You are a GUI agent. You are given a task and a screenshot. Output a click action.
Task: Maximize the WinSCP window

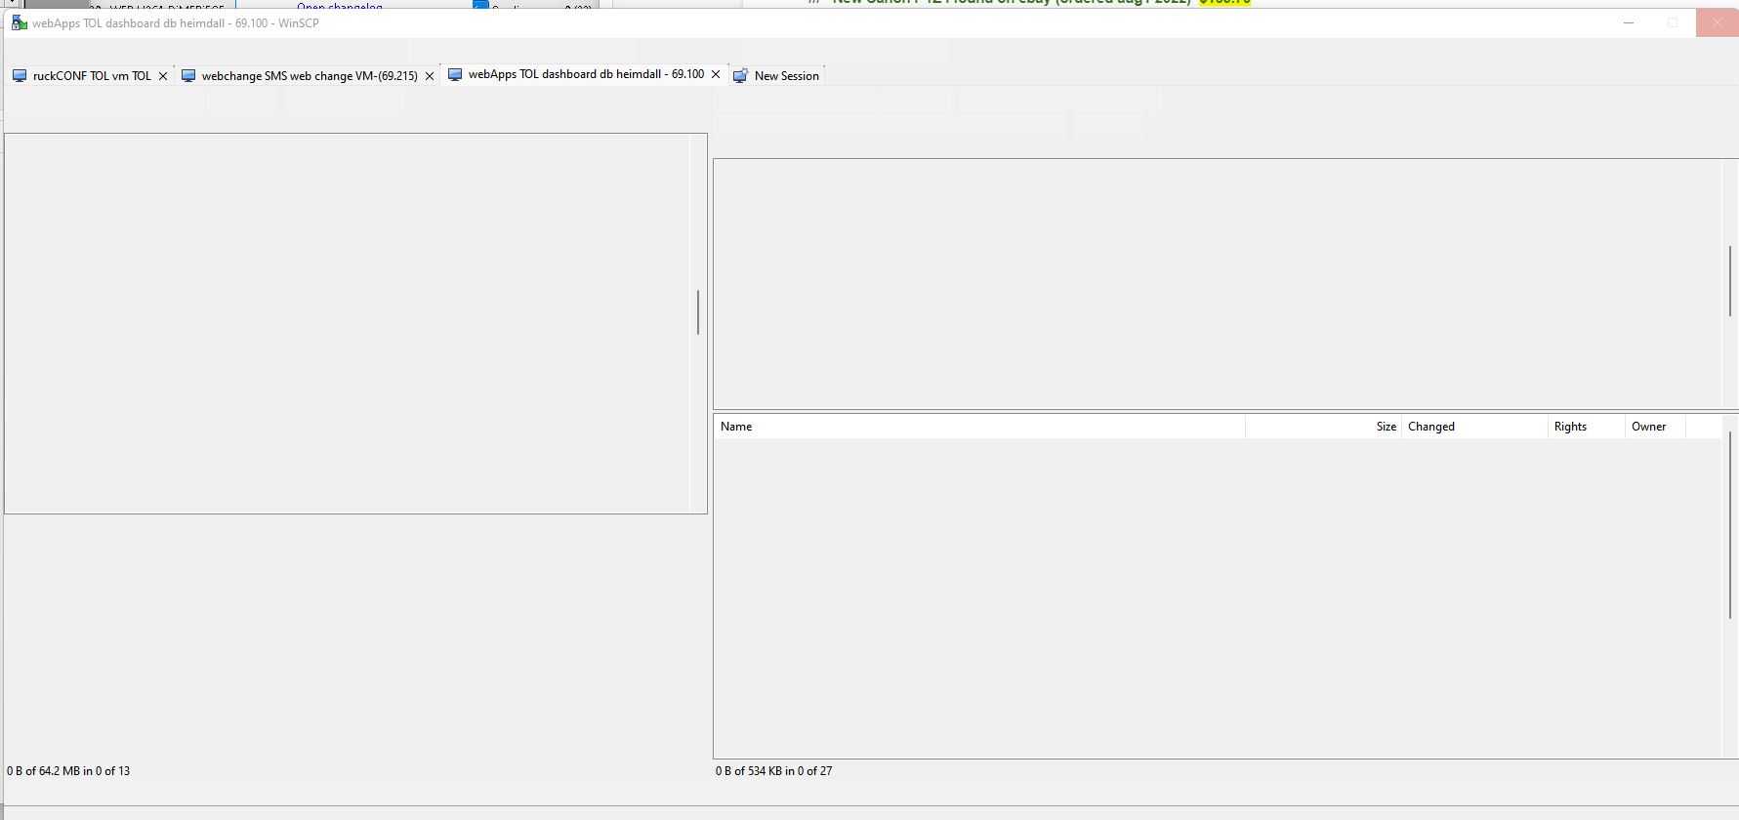tap(1673, 23)
